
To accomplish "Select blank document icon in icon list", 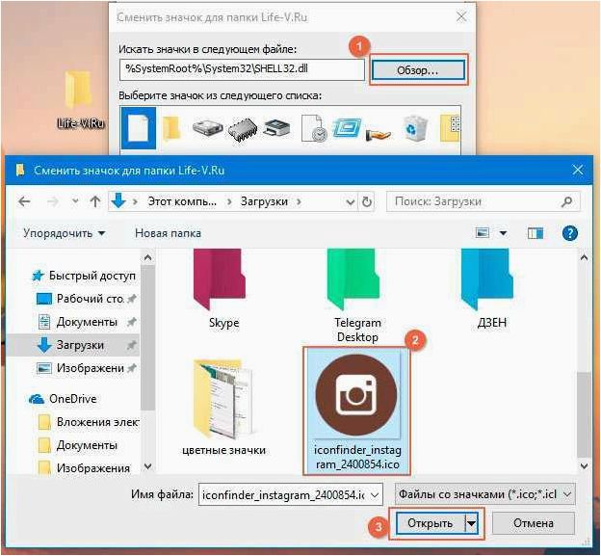I will [x=139, y=128].
